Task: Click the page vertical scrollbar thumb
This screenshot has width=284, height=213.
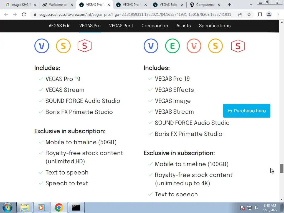Action: coord(282,168)
